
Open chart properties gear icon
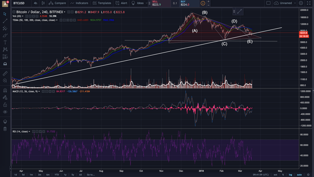tap(301, 3)
